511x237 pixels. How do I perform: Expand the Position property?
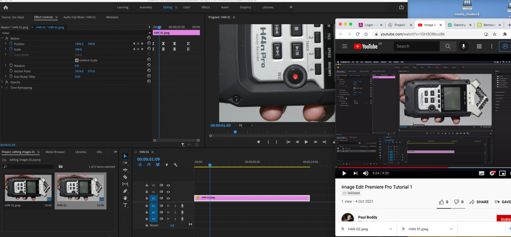click(6, 44)
